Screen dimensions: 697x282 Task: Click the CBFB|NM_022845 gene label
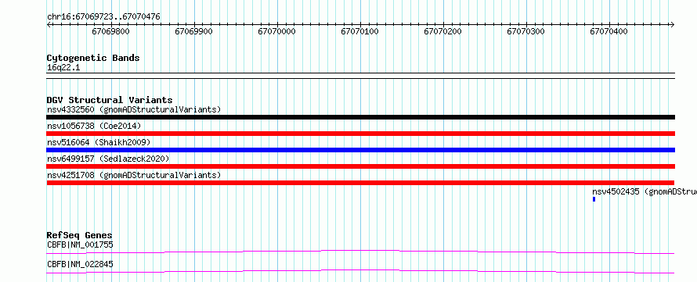(x=80, y=264)
